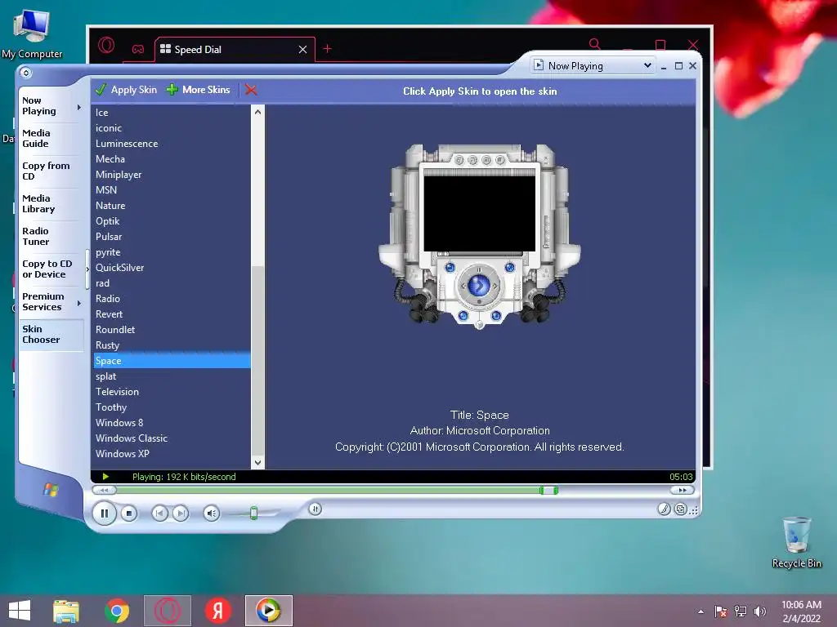Close the Speed Dial tab
This screenshot has width=837, height=627.
click(302, 50)
